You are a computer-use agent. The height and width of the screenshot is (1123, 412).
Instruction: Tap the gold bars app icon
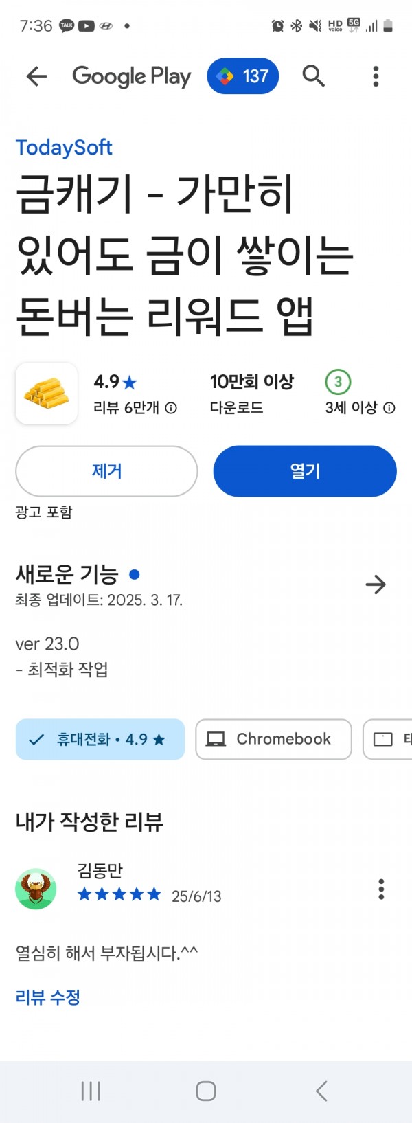tap(47, 394)
